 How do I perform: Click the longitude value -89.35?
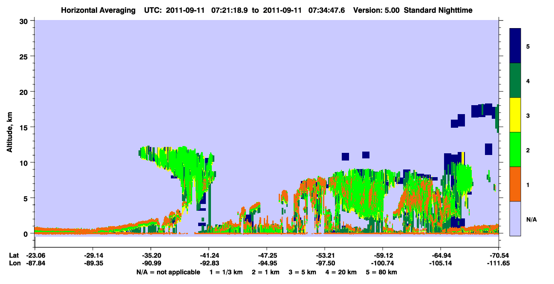pyautogui.click(x=92, y=264)
